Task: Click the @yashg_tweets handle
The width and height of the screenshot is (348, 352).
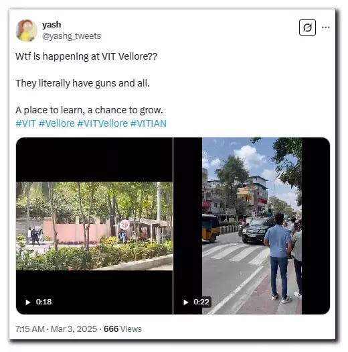Action: tap(72, 36)
